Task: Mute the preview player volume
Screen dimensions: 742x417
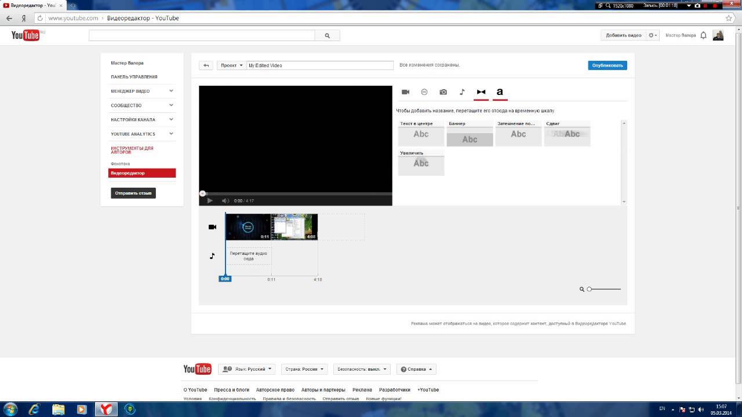Action: 225,200
